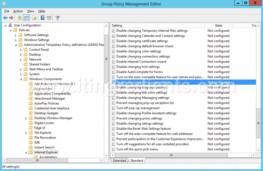Image resolution: width=263 pixels, height=171 pixels.
Task: Expand the Software Settings node
Action: 16,35
